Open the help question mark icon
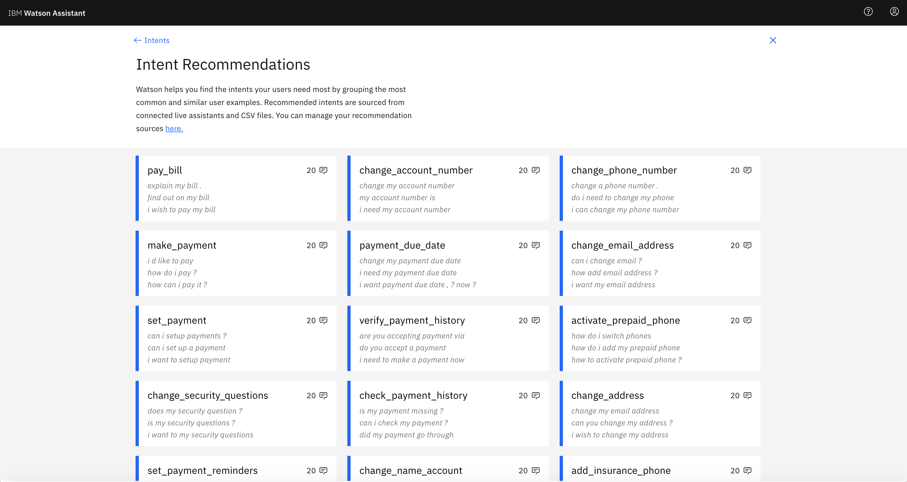907x482 pixels. 868,12
